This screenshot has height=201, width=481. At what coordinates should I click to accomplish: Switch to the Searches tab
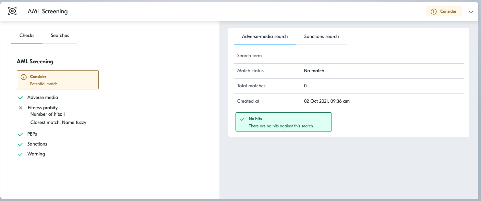pos(60,36)
